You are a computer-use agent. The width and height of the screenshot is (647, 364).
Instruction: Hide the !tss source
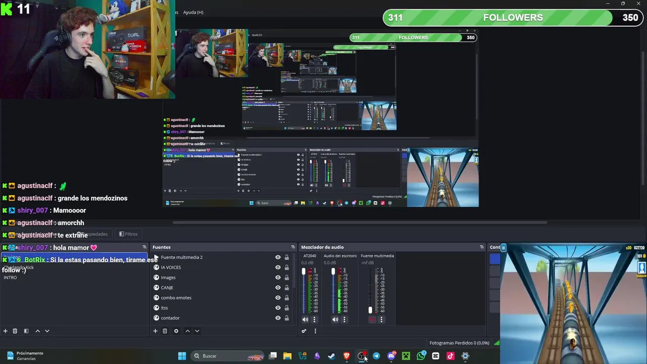point(278,308)
